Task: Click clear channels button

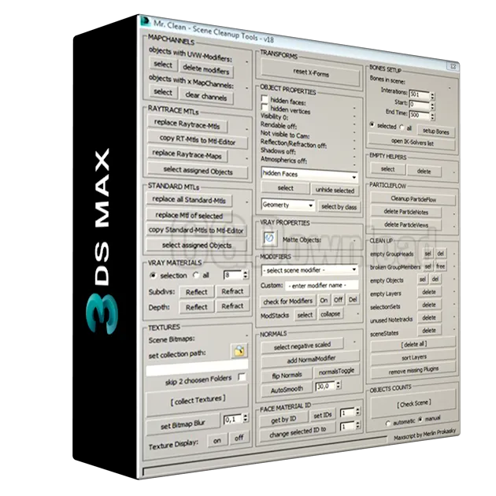Action: (x=206, y=96)
